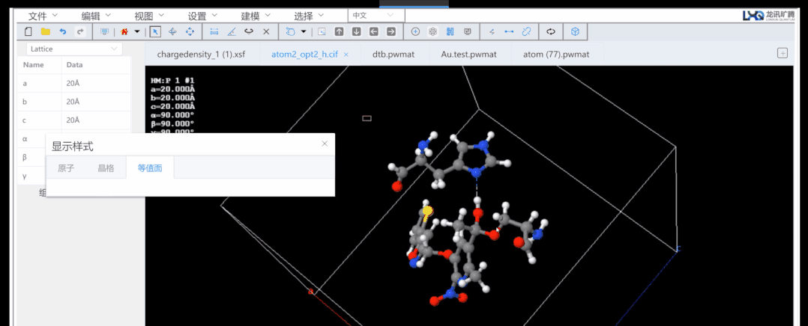This screenshot has height=326, width=808.
Task: Close the atom2_opt2_h.cif tab
Action: [346, 54]
